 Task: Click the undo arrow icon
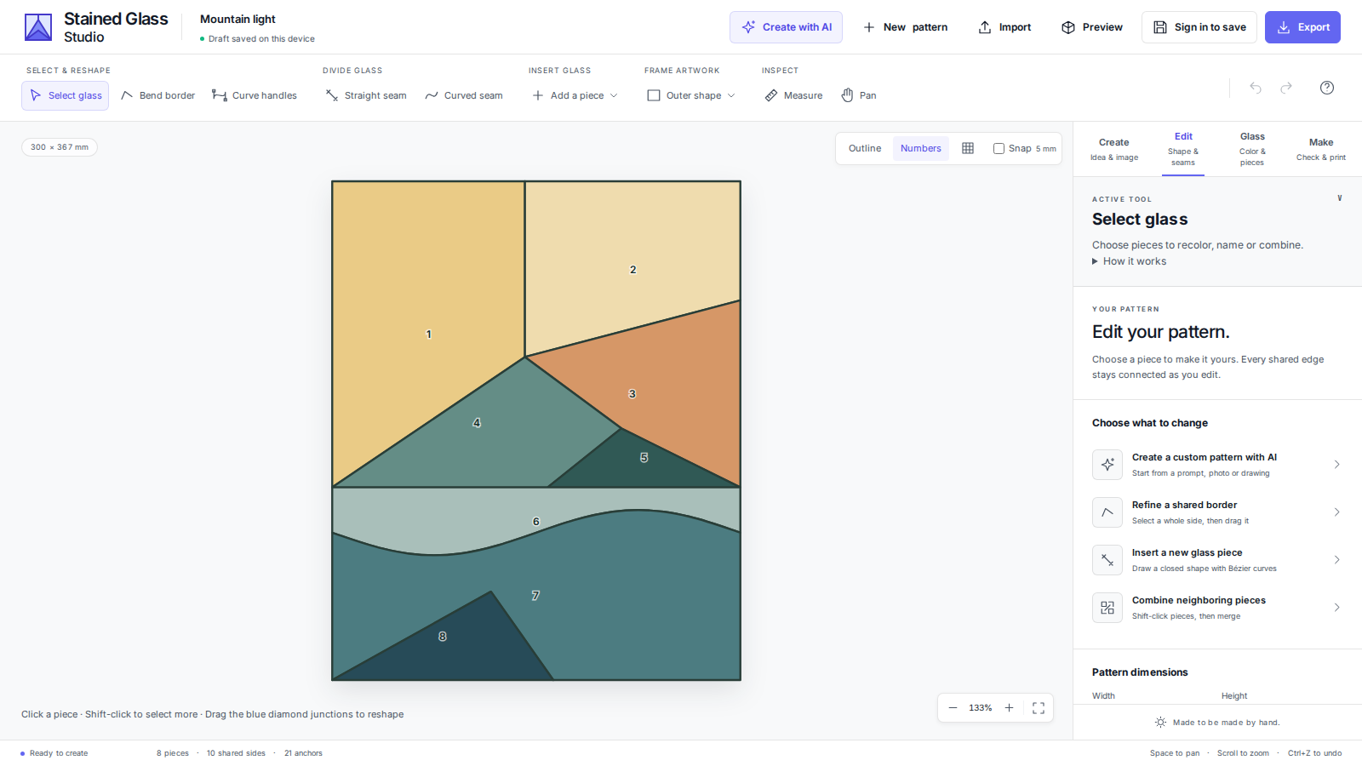(x=1256, y=88)
